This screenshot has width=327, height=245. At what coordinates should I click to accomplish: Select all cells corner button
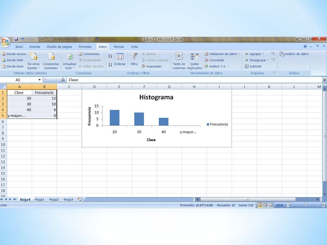[x=3, y=87]
